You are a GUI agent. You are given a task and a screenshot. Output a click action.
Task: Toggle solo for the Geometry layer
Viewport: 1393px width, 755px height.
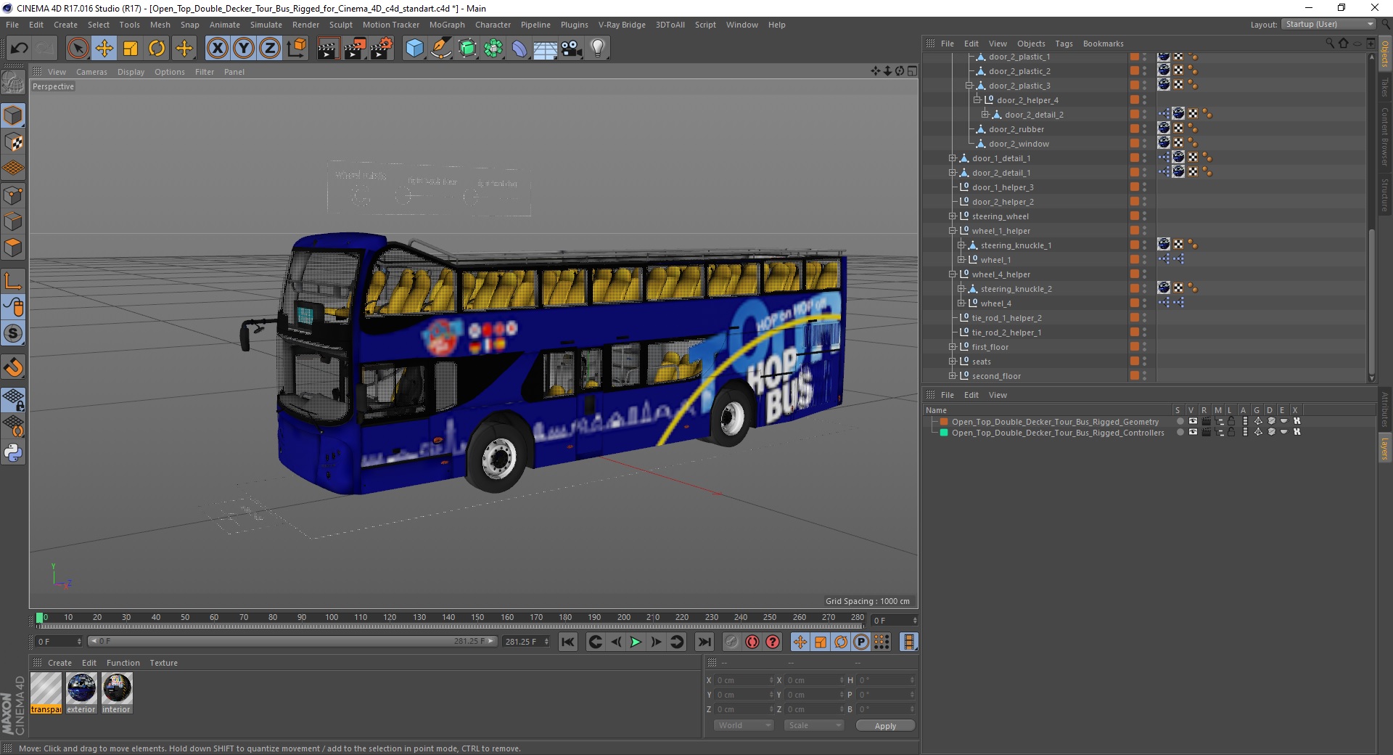[x=1180, y=421]
